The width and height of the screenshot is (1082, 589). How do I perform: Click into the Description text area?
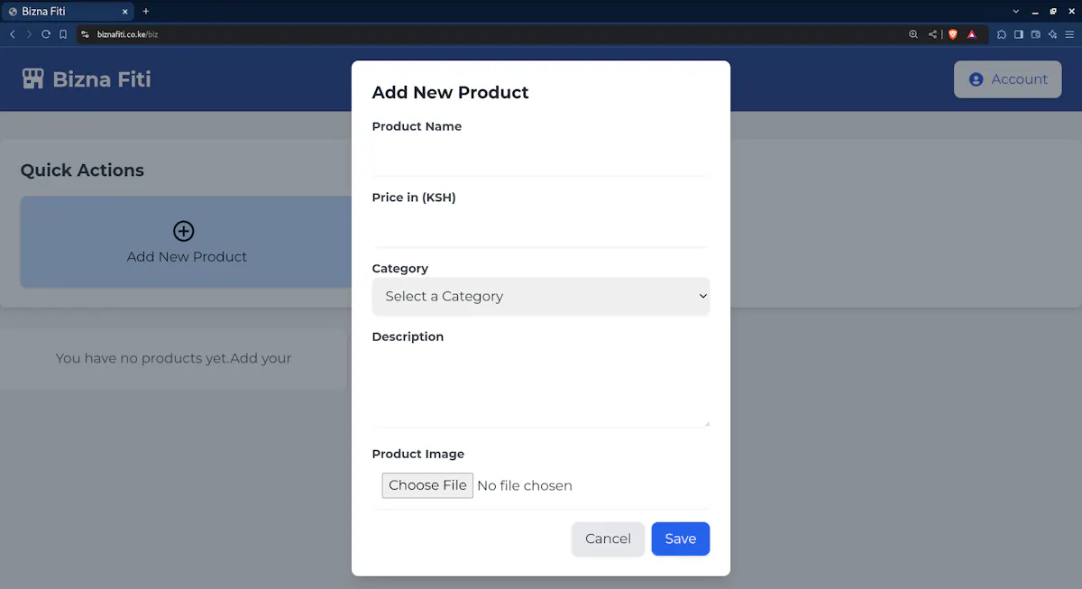click(x=541, y=388)
